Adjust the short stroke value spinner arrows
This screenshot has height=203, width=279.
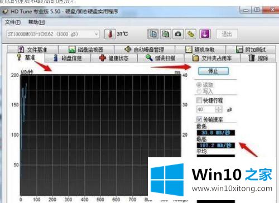(219, 109)
